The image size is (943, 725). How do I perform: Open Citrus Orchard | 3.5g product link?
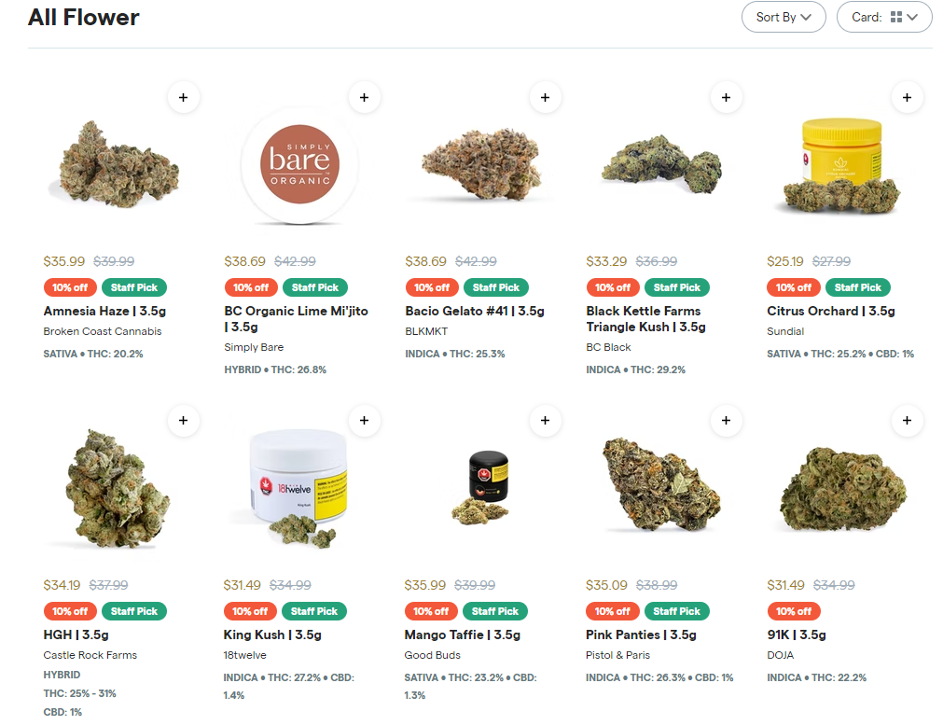[x=831, y=311]
